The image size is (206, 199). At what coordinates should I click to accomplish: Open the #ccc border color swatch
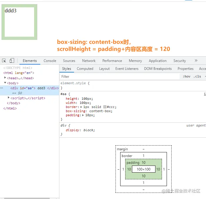(105, 107)
